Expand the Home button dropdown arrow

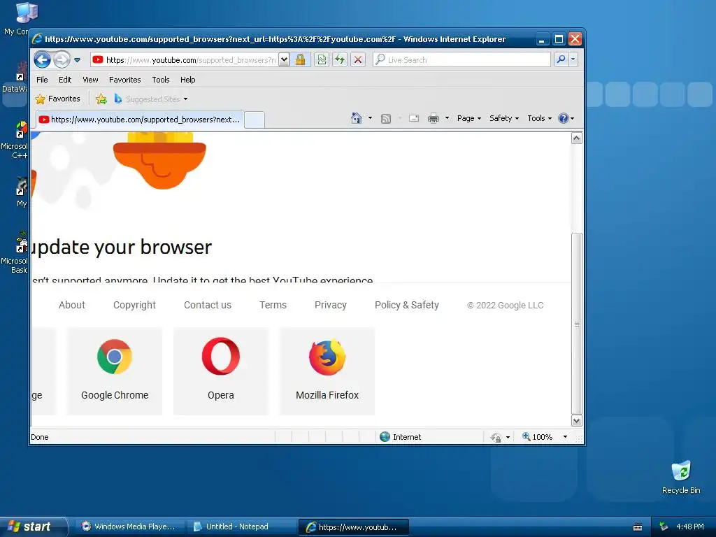pyautogui.click(x=370, y=118)
